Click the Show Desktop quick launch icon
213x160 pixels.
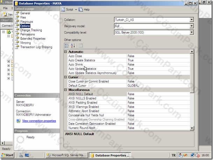pos(27,155)
